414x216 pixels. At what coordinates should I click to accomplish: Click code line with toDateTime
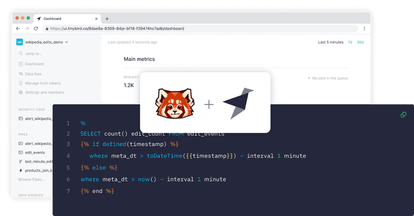coord(198,156)
